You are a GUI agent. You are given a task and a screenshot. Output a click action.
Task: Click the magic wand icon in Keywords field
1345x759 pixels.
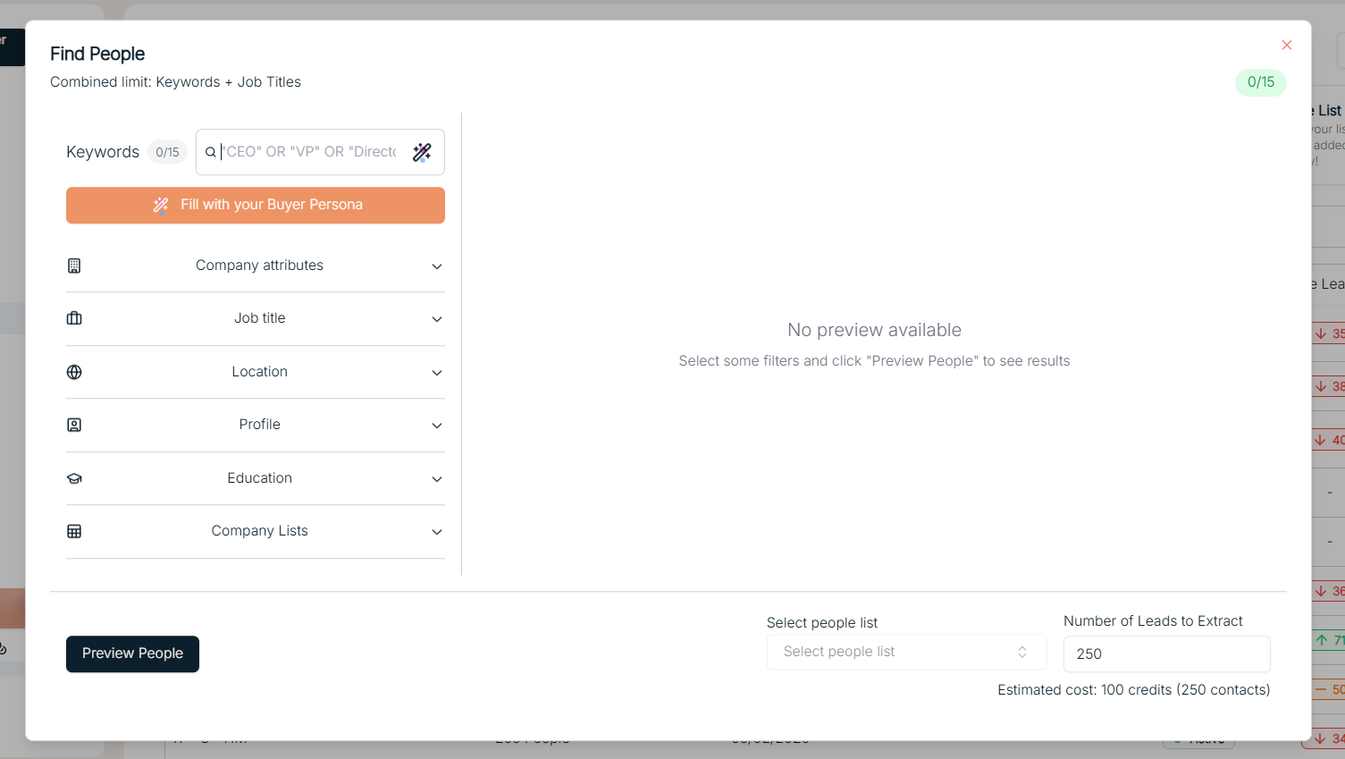click(x=422, y=152)
